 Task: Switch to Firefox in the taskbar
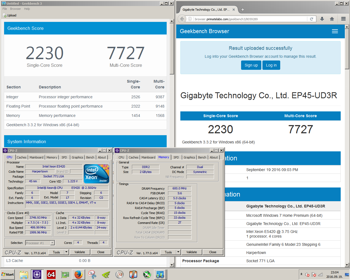(x=79, y=274)
